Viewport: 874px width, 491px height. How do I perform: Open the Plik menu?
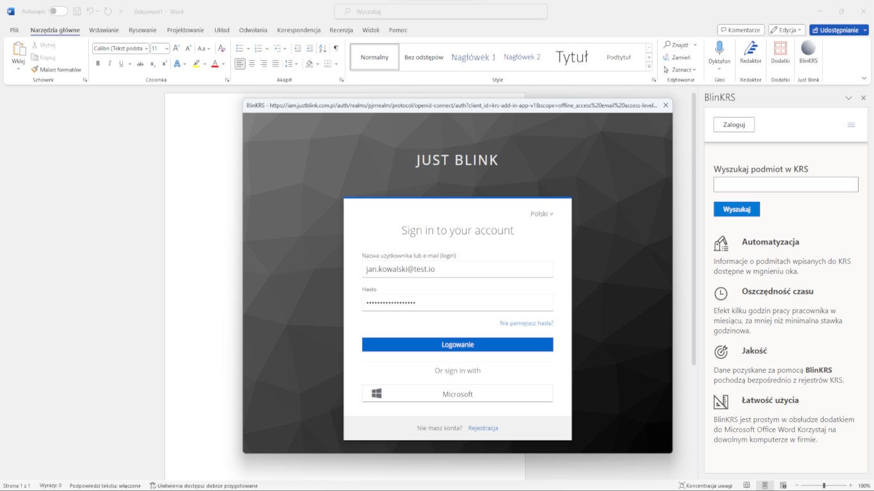coord(14,30)
